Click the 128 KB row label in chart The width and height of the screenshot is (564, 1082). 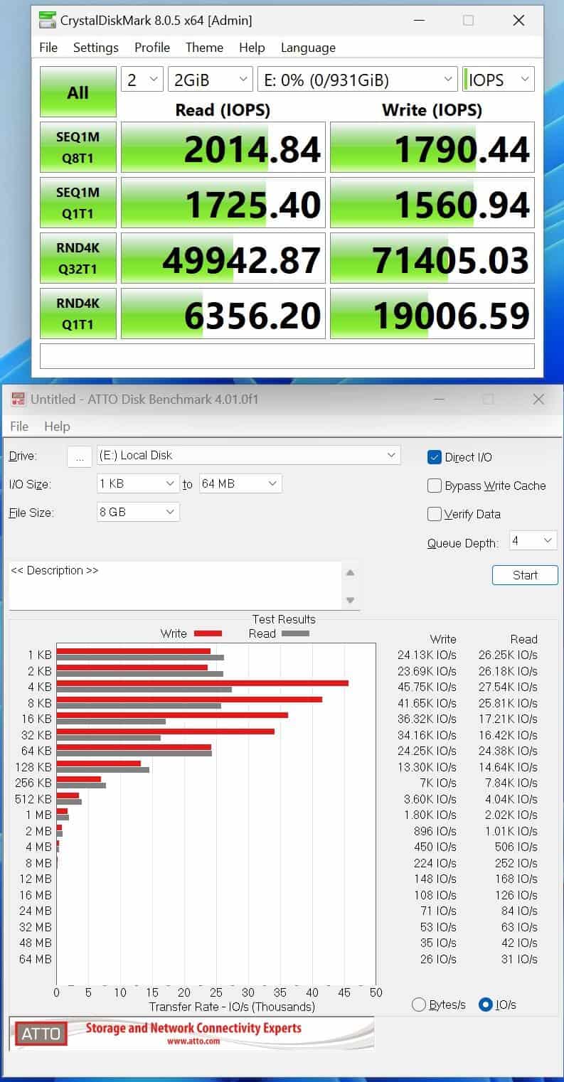click(x=33, y=767)
